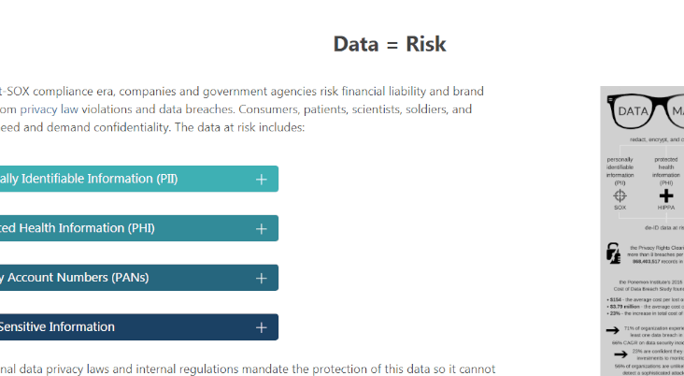Viewport: 684px width, 376px height.
Task: Expand Primary Account Numbers (PANs) accordion
Action: coord(138,277)
